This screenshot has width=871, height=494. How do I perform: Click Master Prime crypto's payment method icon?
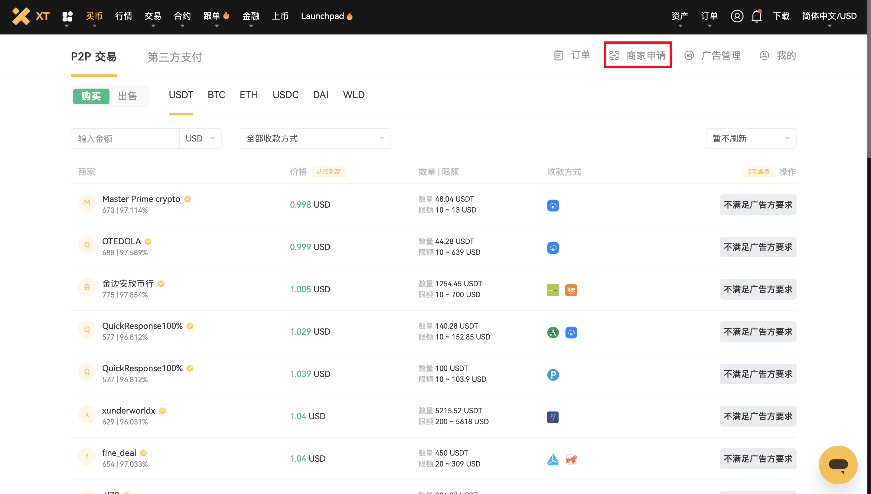point(553,205)
